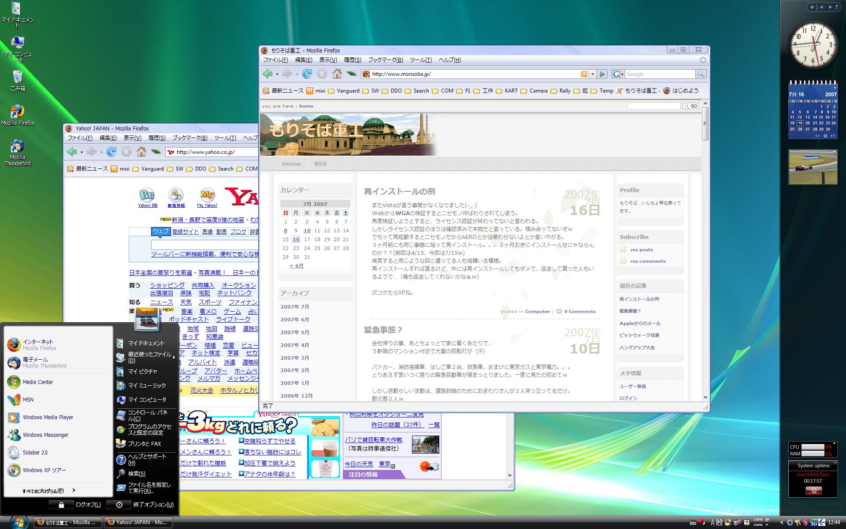Click the morisoba page vertical scrollbar thumb
846x529 pixels.
(705, 123)
